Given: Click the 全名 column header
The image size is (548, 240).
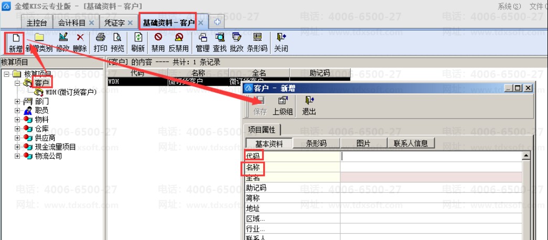Looking at the screenshot, I should pos(259,73).
